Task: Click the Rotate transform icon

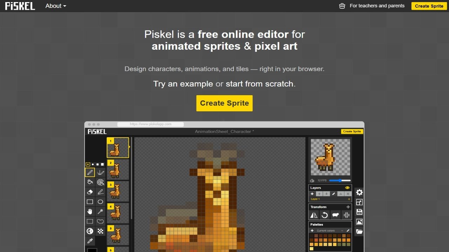Action: [x=325, y=215]
